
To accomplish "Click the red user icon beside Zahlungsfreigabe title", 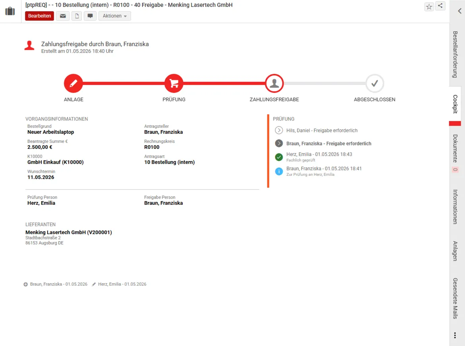I will [29, 46].
